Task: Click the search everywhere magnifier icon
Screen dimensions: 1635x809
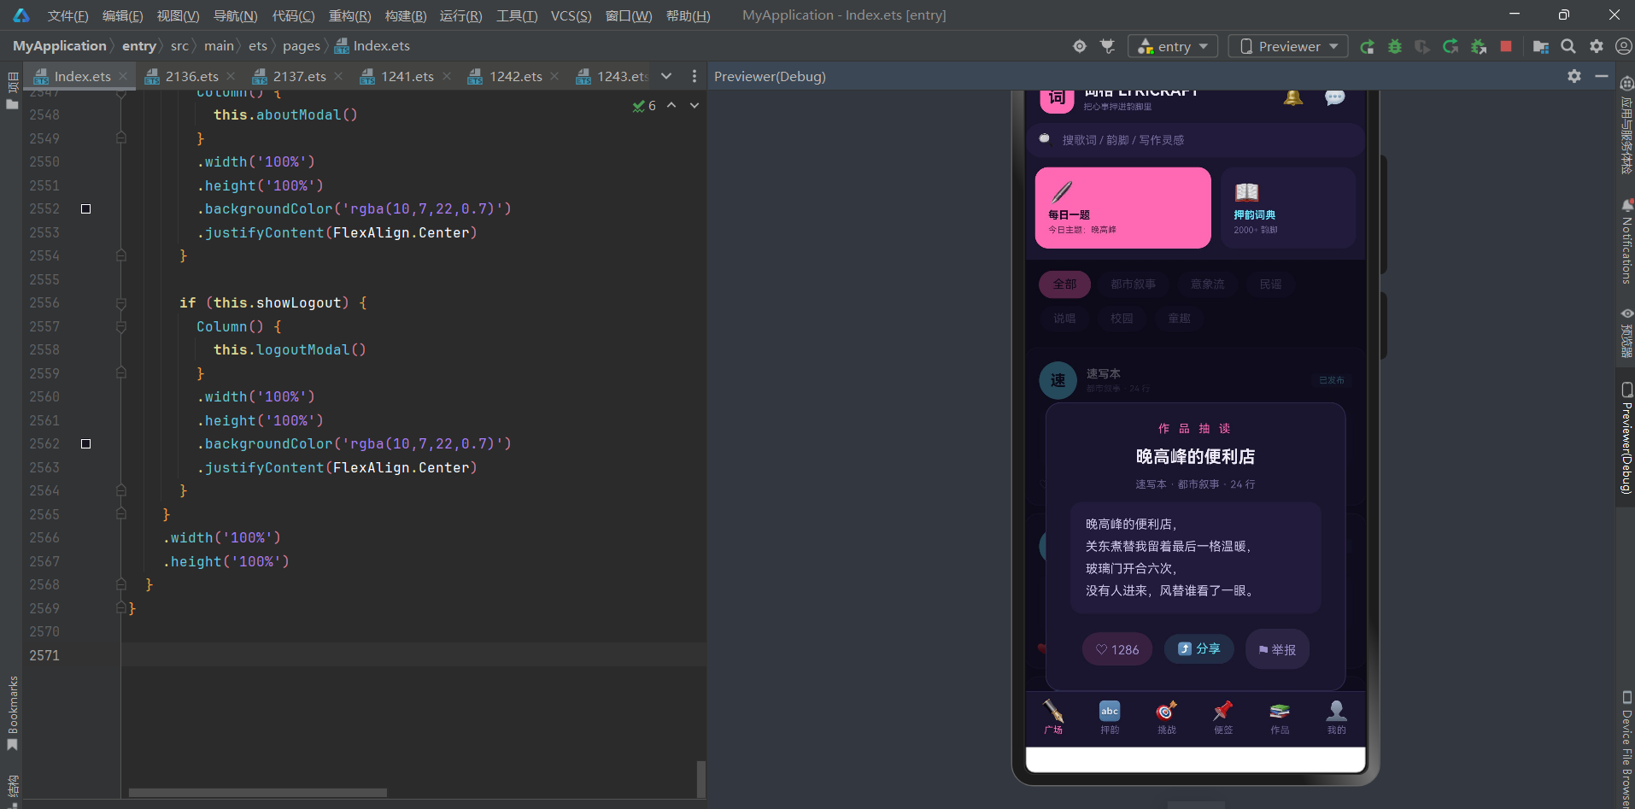Action: click(x=1568, y=46)
